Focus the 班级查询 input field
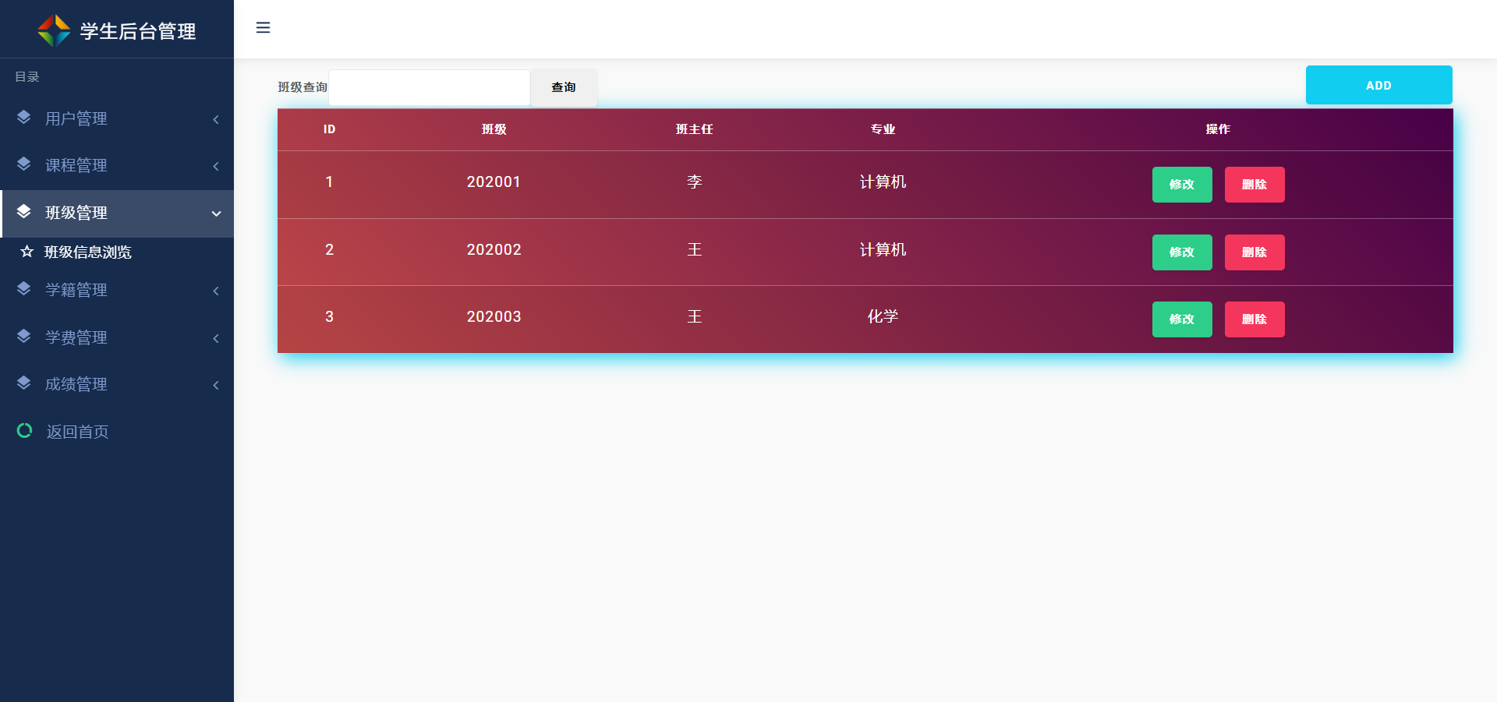Screen dimensions: 1497x702 [x=430, y=87]
